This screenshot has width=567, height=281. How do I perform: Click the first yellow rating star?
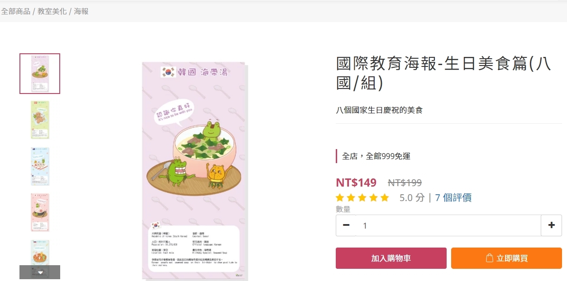pos(340,198)
